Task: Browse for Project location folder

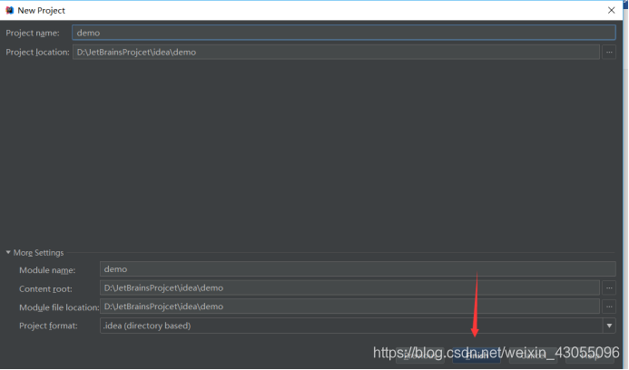Action: [609, 52]
